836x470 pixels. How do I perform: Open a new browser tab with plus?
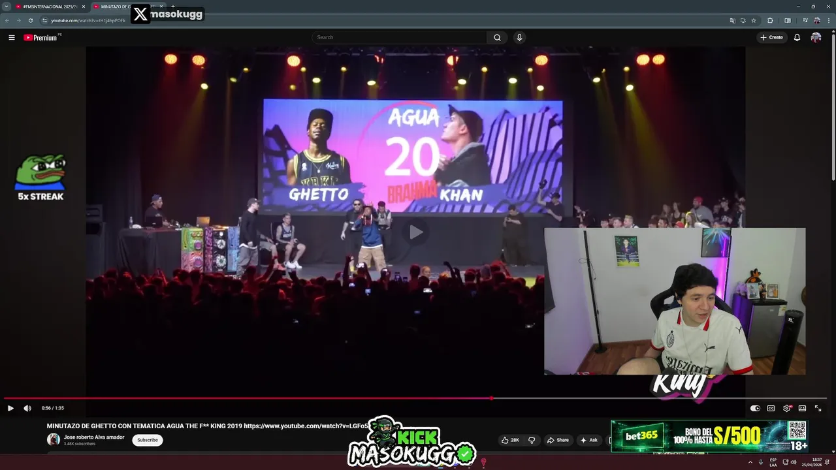click(173, 7)
